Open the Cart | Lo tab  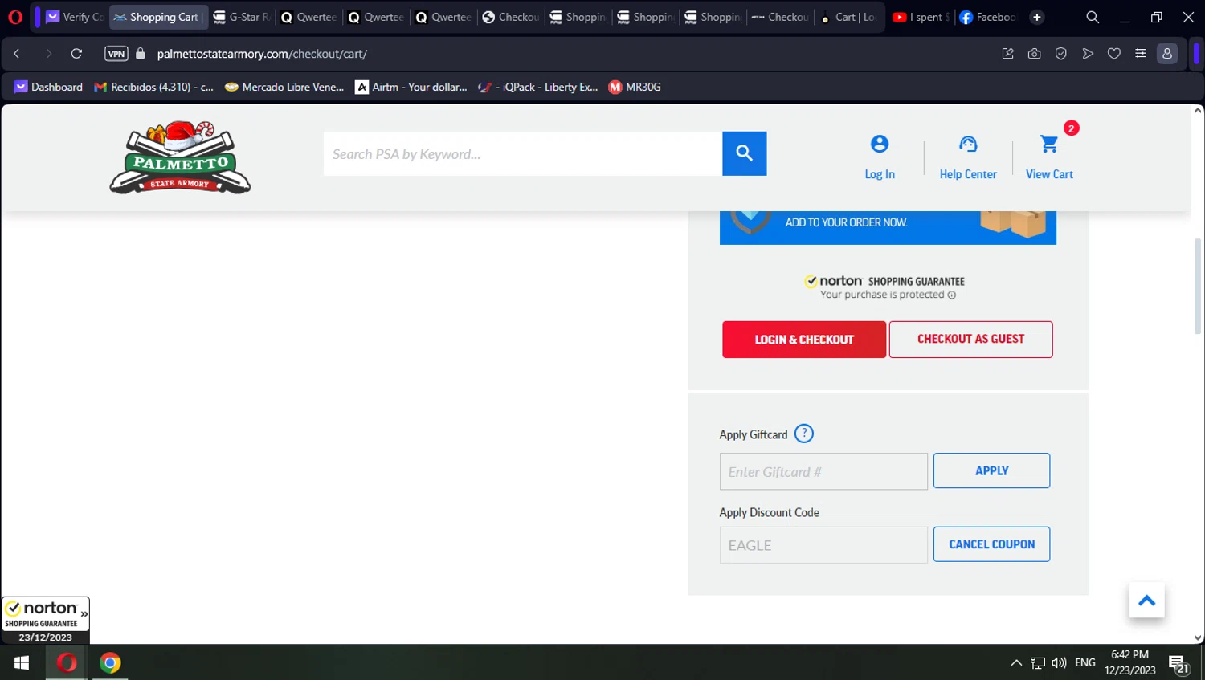(848, 17)
